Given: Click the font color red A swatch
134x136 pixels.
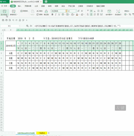Looking at the screenshot, I should pos(77,14).
